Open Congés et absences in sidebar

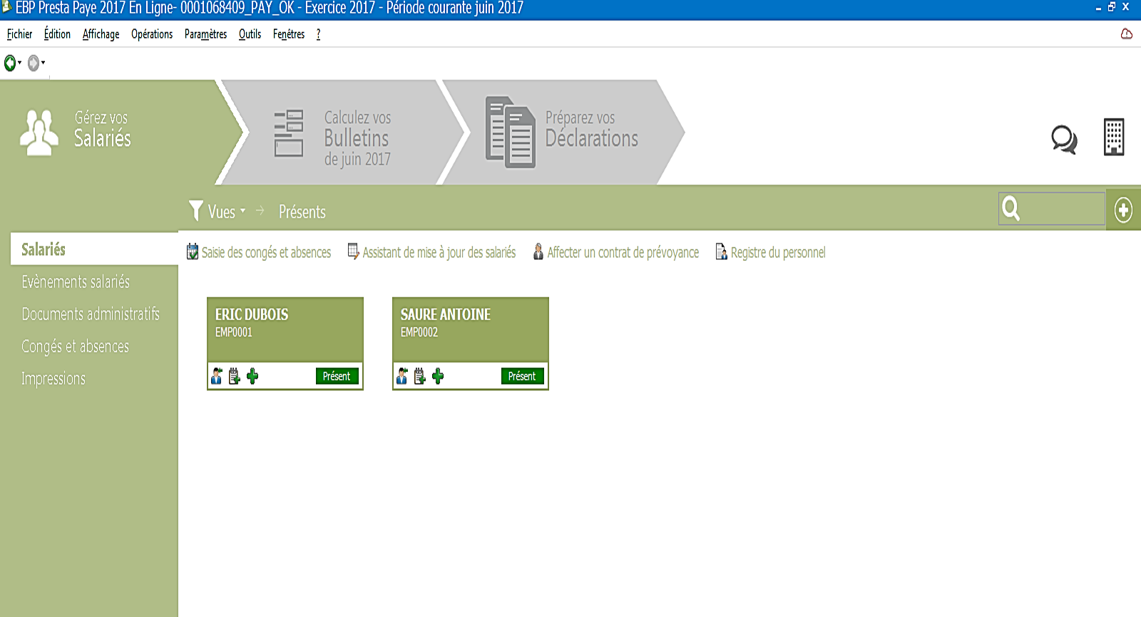[75, 347]
